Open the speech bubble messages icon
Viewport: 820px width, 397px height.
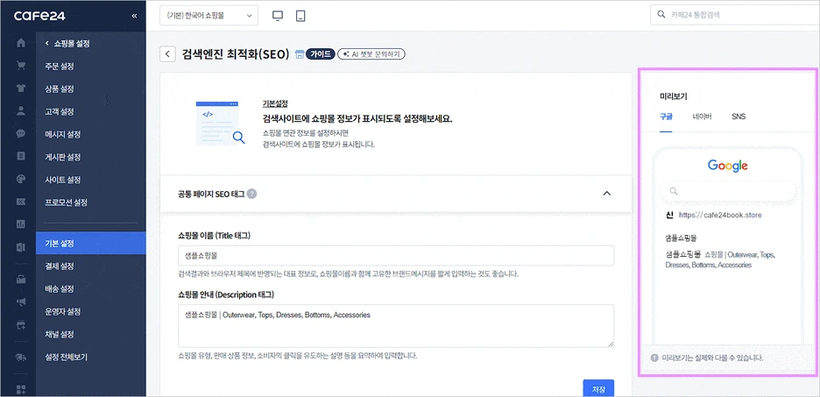tap(21, 133)
